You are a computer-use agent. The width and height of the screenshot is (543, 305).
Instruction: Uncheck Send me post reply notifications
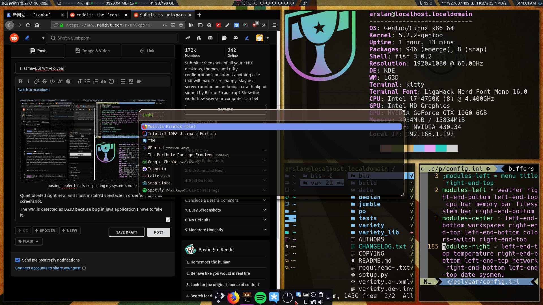pyautogui.click(x=18, y=260)
